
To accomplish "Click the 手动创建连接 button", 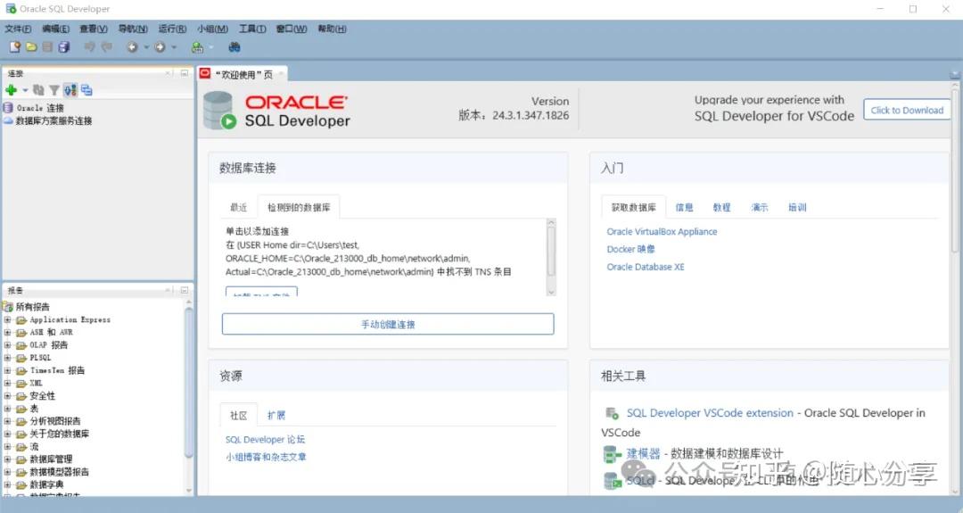I will [388, 324].
